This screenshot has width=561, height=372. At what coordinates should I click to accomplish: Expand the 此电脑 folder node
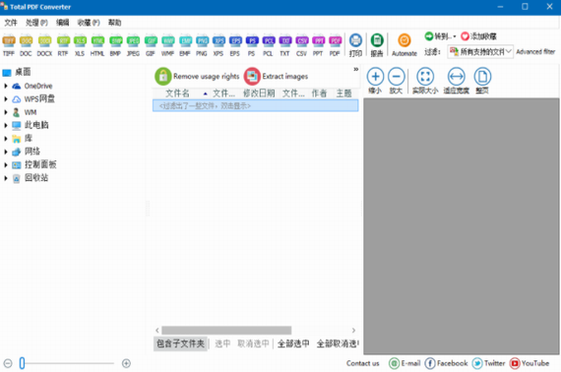point(6,125)
